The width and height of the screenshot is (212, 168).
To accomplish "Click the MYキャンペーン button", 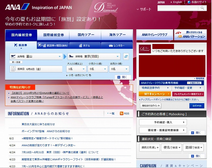I will click(155, 94).
